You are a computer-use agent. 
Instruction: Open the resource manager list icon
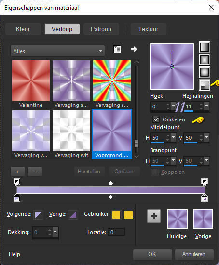coord(117,49)
